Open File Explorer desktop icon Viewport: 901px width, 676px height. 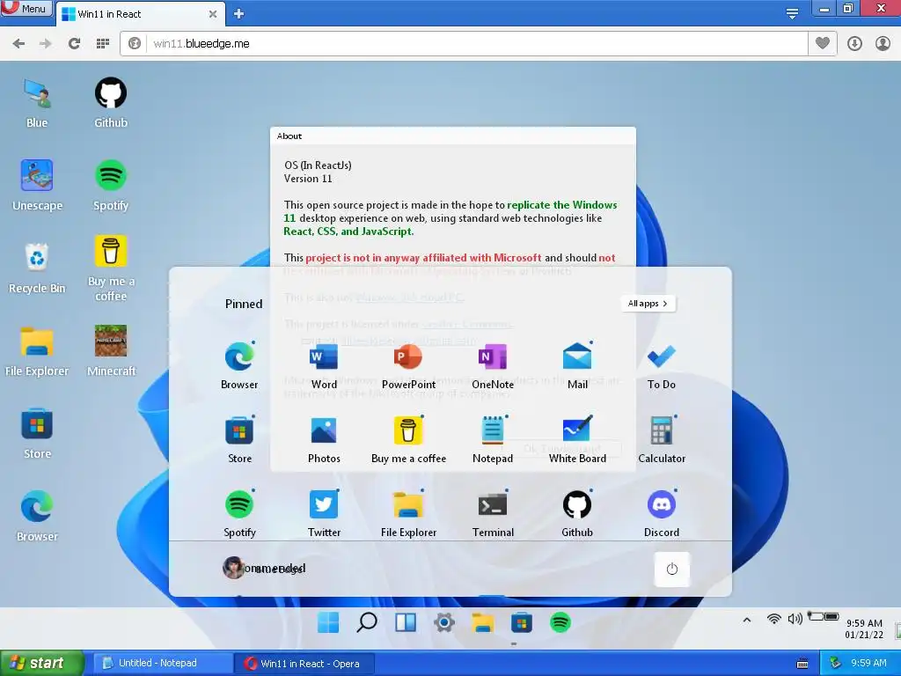coord(37,350)
